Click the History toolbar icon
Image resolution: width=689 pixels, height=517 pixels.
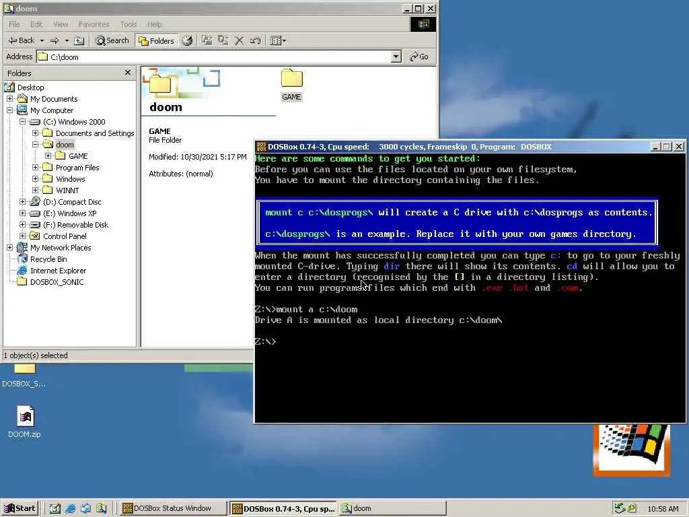[x=187, y=40]
